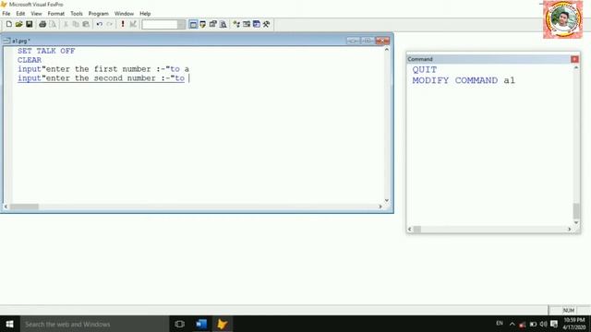Open the Program menu
Image resolution: width=591 pixels, height=332 pixels.
pos(99,14)
